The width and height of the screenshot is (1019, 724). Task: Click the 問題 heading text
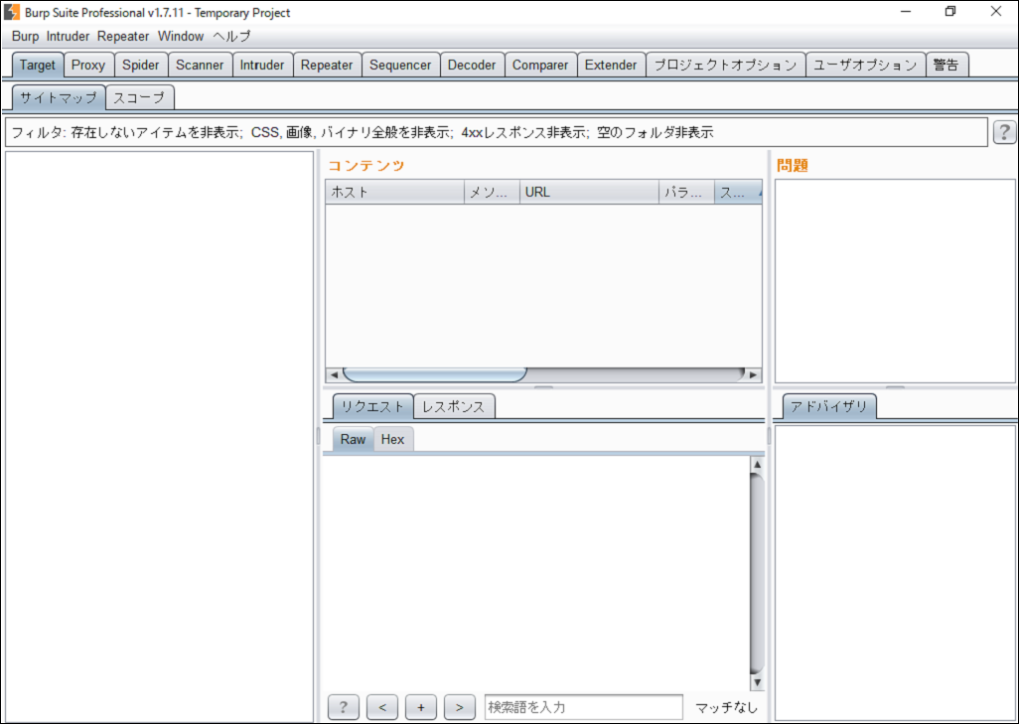(793, 165)
